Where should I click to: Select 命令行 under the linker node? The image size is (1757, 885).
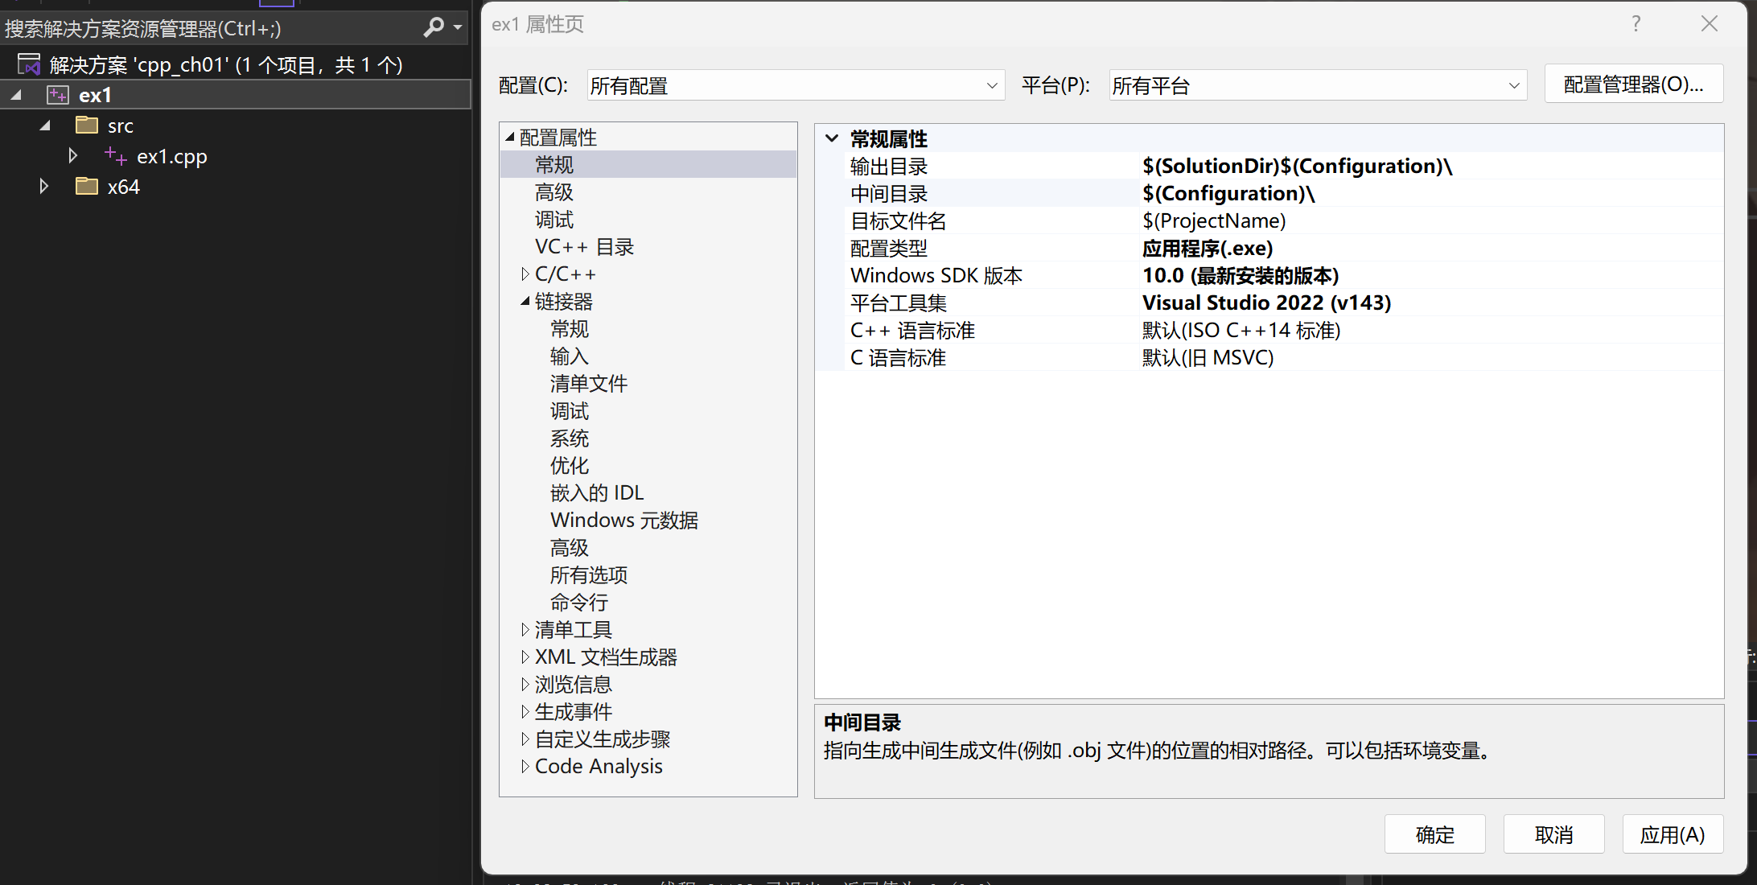click(x=578, y=603)
